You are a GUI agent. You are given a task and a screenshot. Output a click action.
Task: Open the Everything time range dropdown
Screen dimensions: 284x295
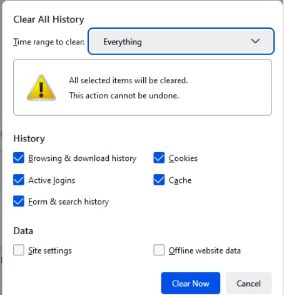point(181,41)
